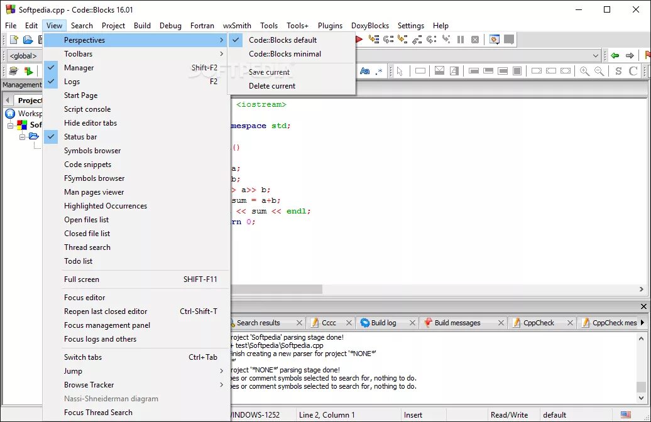Choose Focus editor menu entry

136,298
